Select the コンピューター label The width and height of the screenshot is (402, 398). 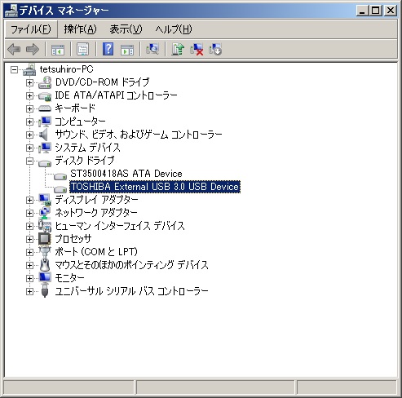pyautogui.click(x=80, y=122)
